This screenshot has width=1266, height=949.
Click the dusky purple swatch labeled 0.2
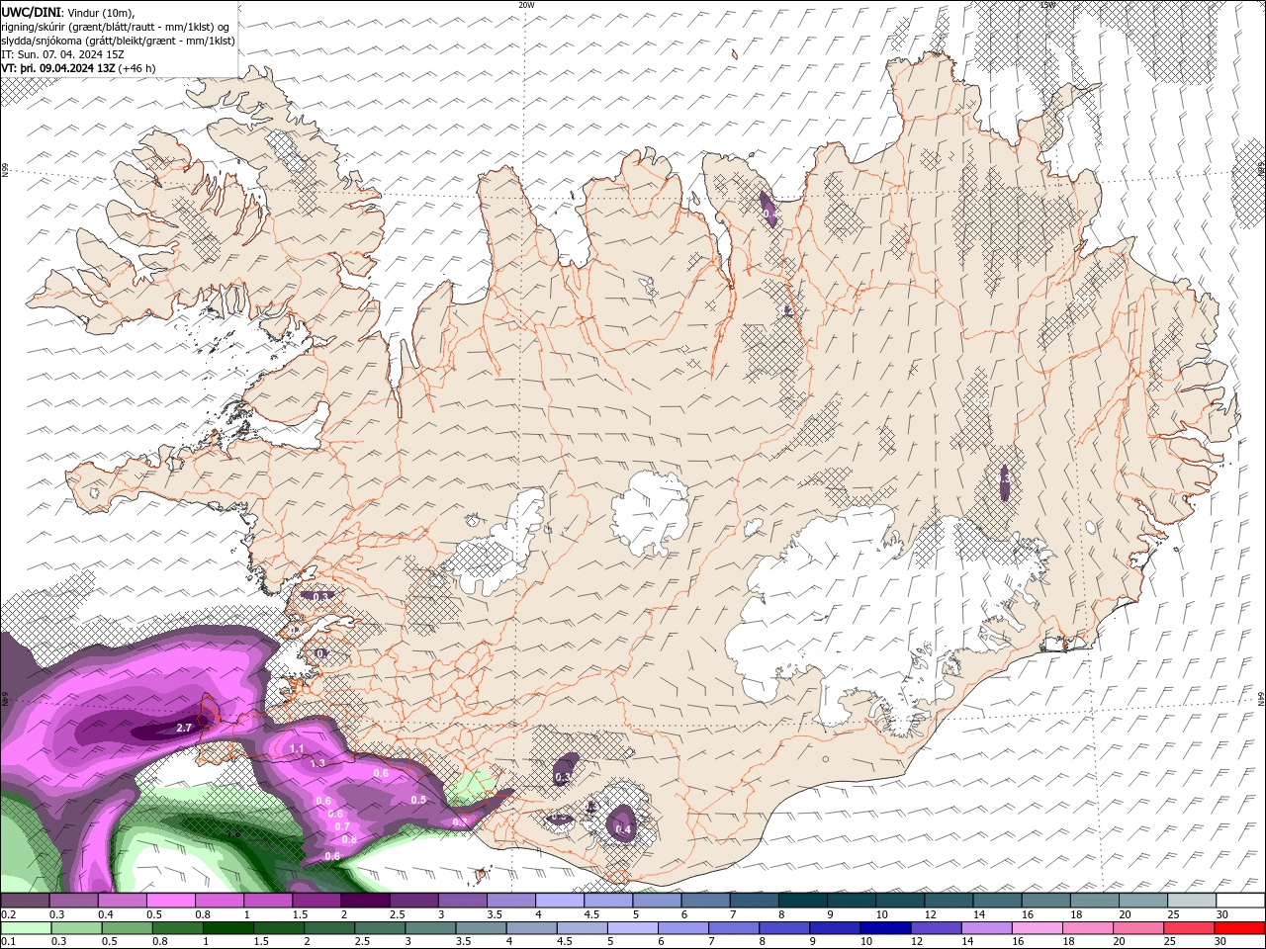26,901
